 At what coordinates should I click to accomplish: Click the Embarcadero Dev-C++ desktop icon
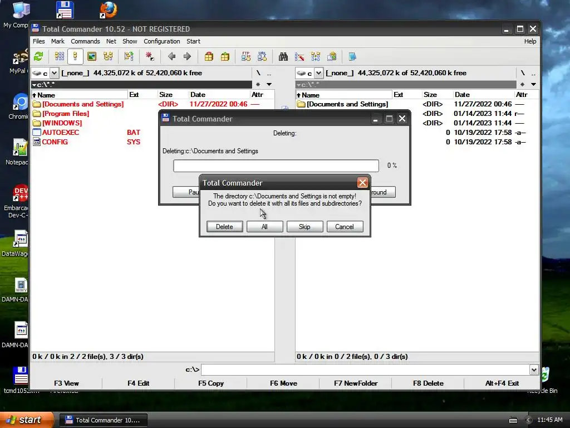(17, 201)
